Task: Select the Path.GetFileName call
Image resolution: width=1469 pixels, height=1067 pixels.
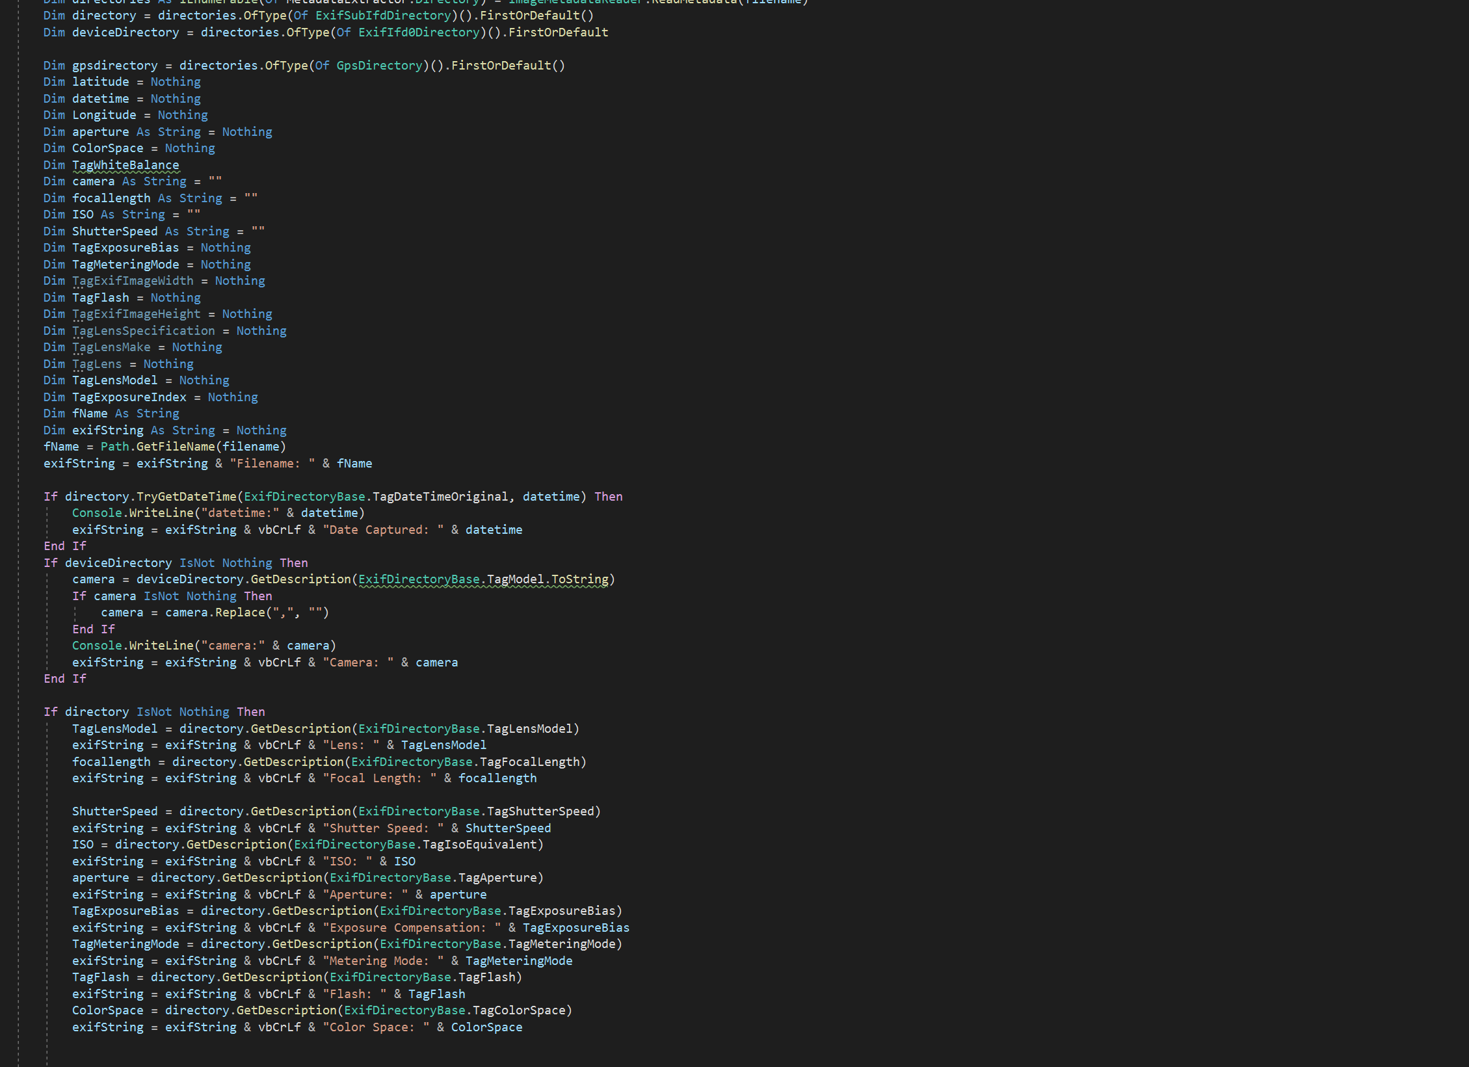Action: tap(158, 446)
